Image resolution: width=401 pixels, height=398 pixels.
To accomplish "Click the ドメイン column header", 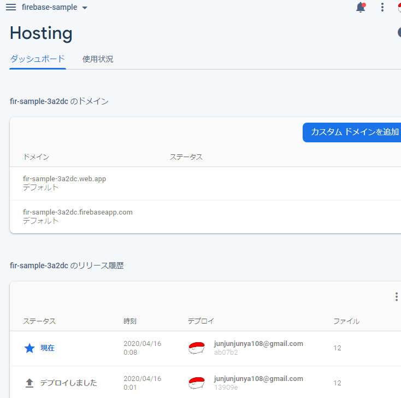I will 36,157.
